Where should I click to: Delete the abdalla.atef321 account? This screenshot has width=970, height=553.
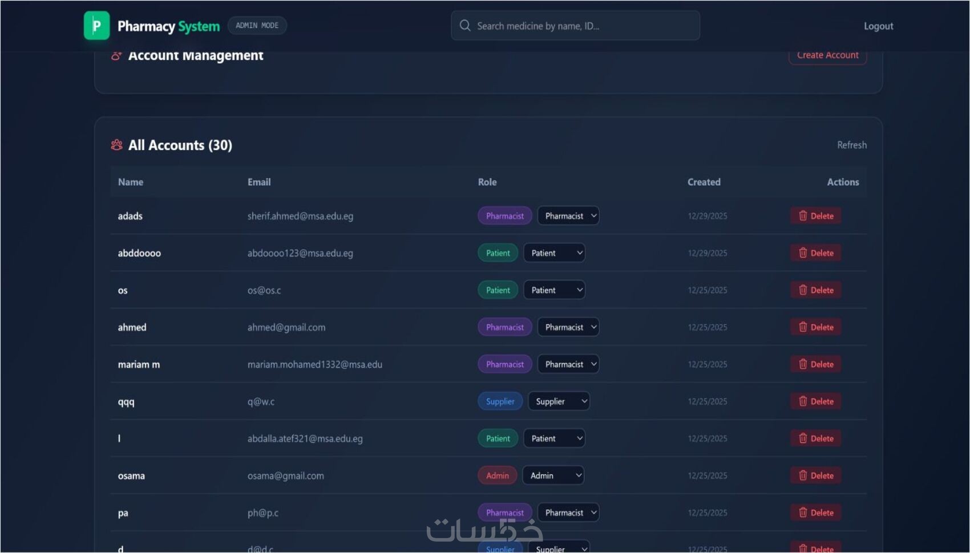tap(816, 438)
